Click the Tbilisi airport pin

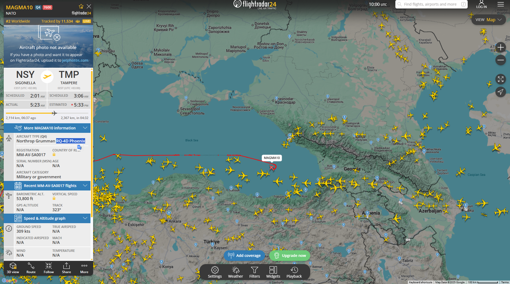pos(377,178)
